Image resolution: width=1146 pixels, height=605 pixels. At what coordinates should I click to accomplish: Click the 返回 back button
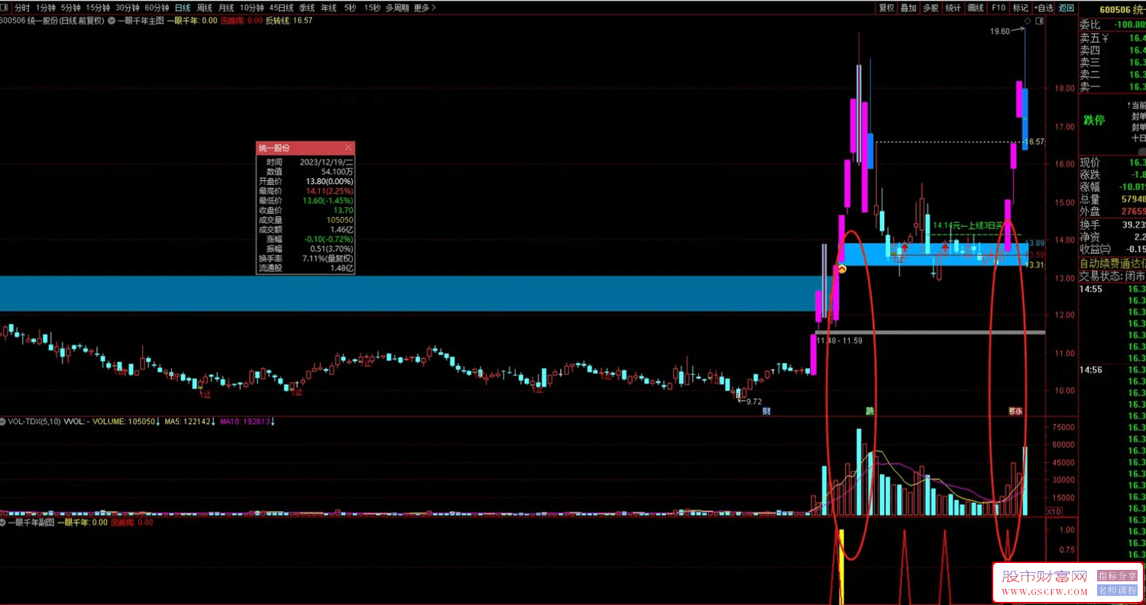pos(1066,8)
